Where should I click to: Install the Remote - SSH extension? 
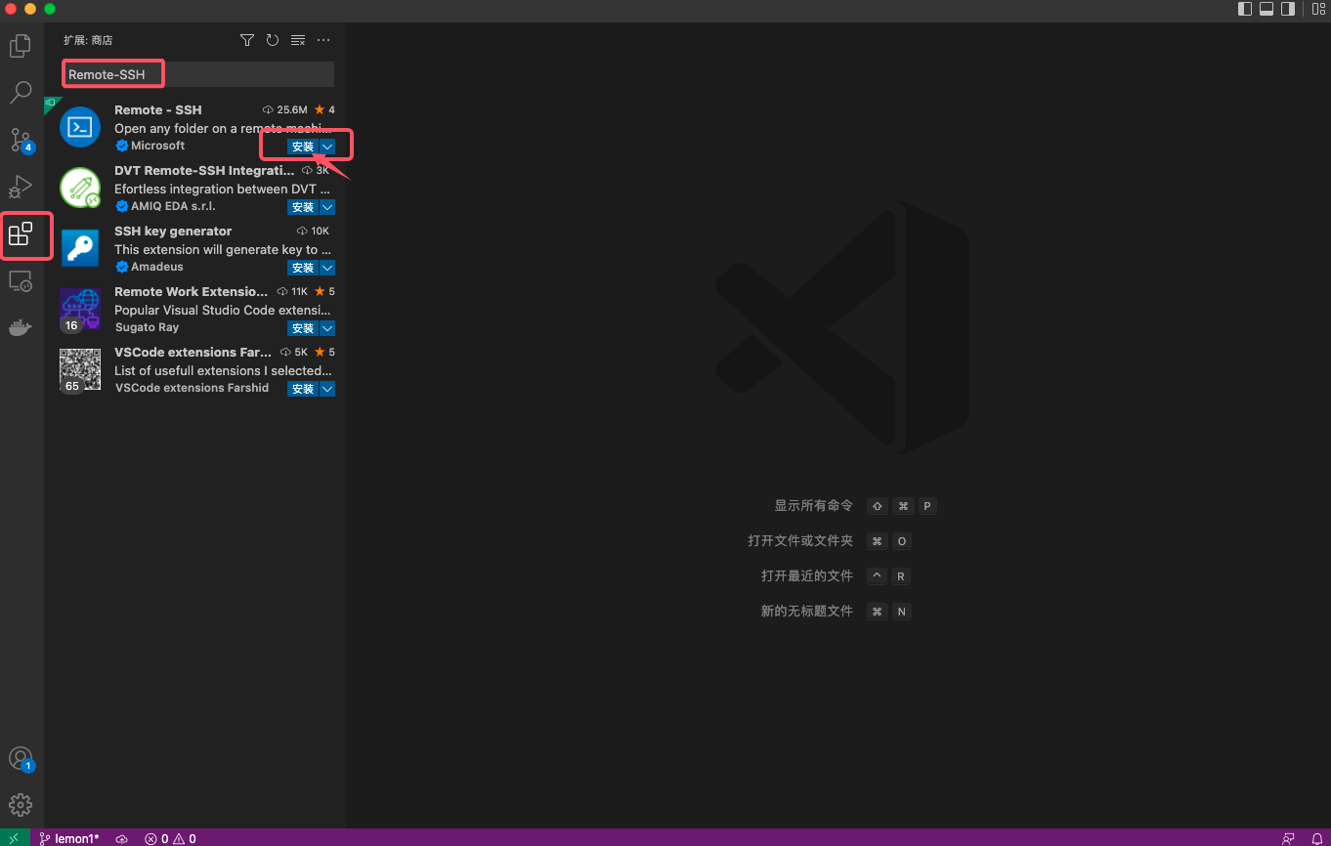point(302,147)
